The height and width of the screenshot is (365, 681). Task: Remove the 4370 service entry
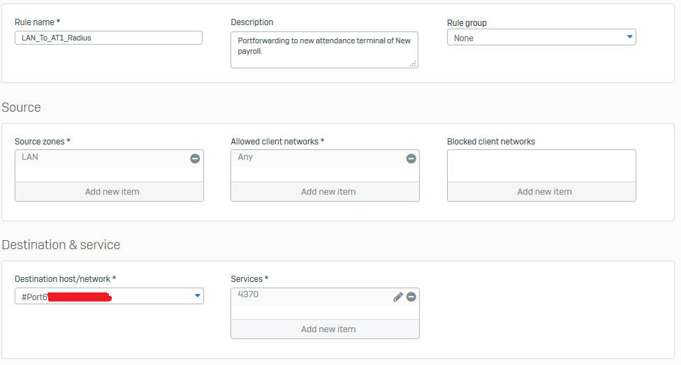[411, 297]
